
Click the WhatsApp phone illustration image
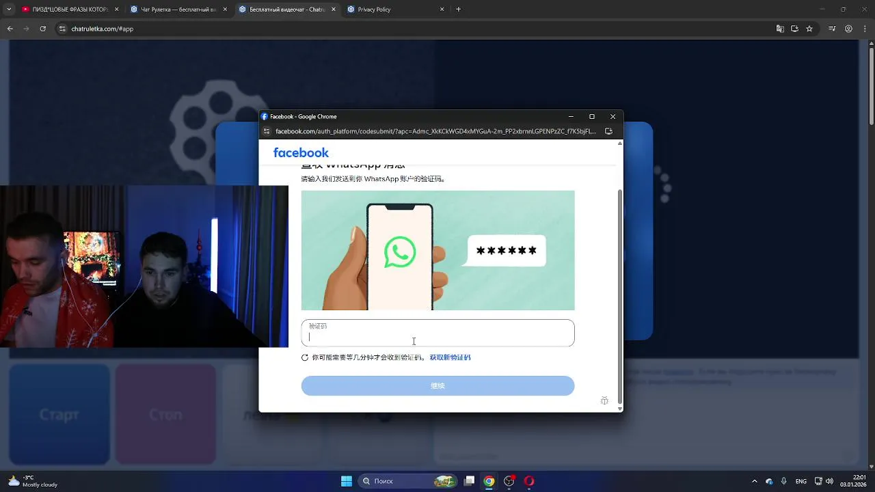(x=437, y=250)
